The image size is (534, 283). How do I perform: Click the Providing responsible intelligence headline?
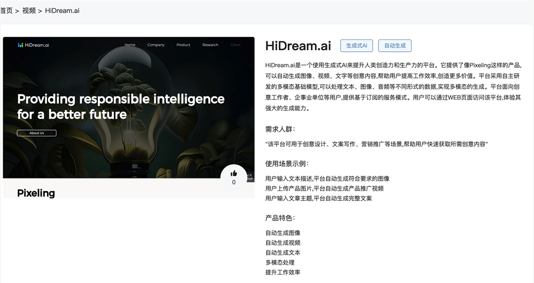click(121, 107)
